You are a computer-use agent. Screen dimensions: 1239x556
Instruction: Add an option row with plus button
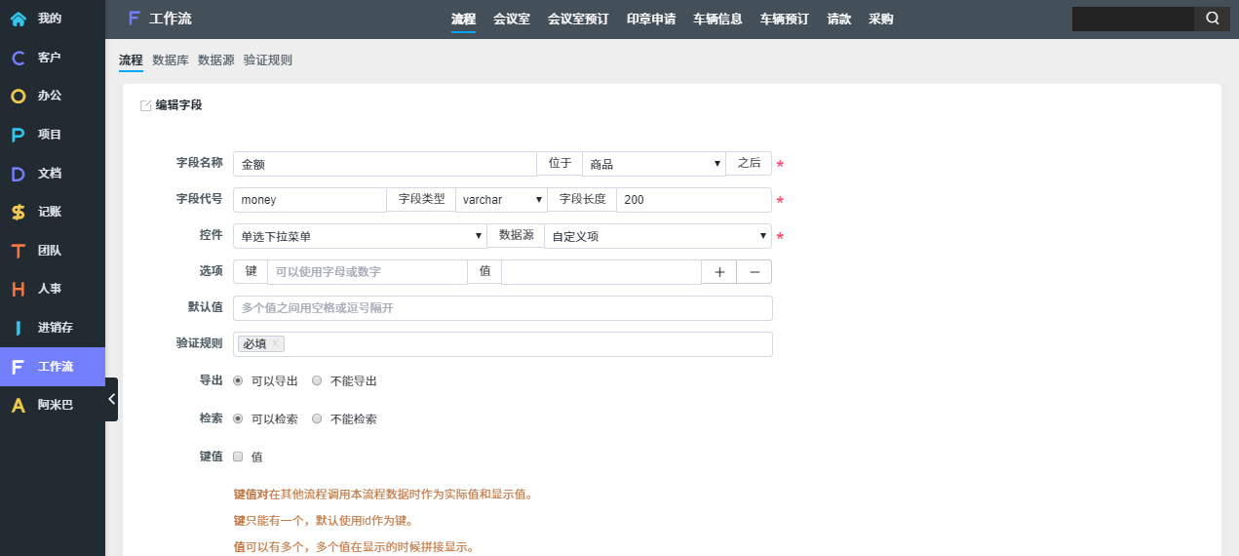pos(719,272)
